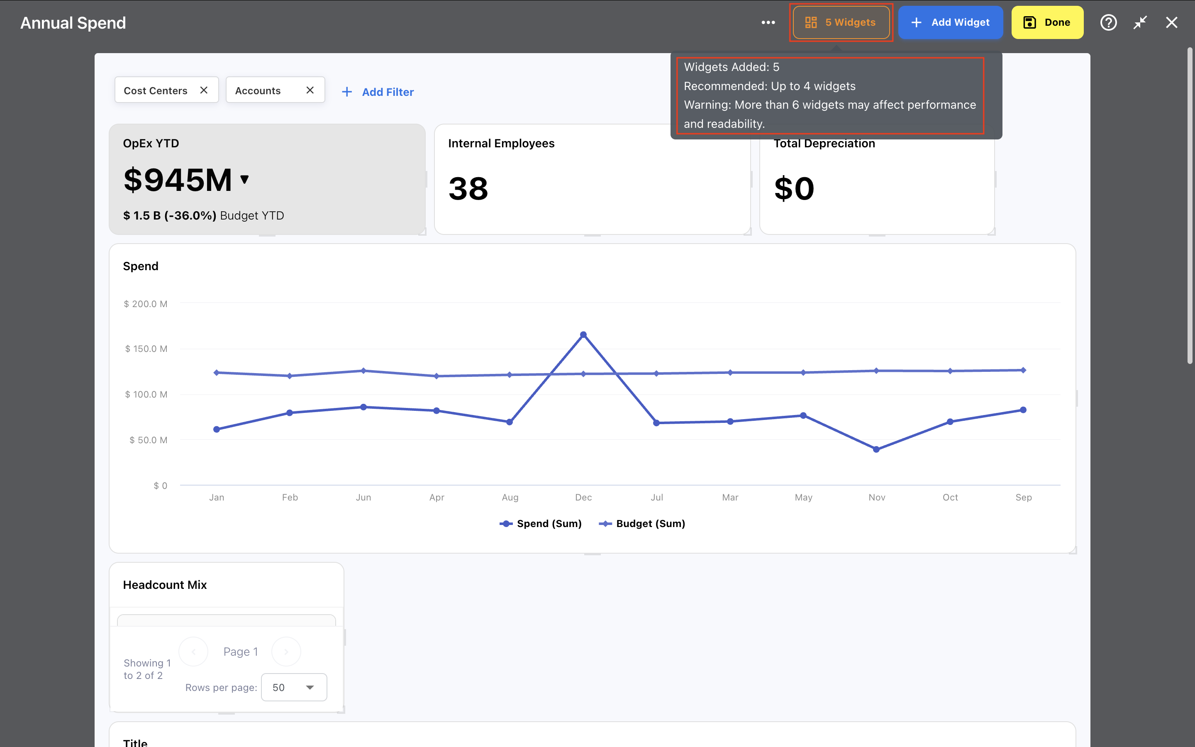Select the Total Depreciation widget
This screenshot has width=1195, height=747.
tap(876, 179)
